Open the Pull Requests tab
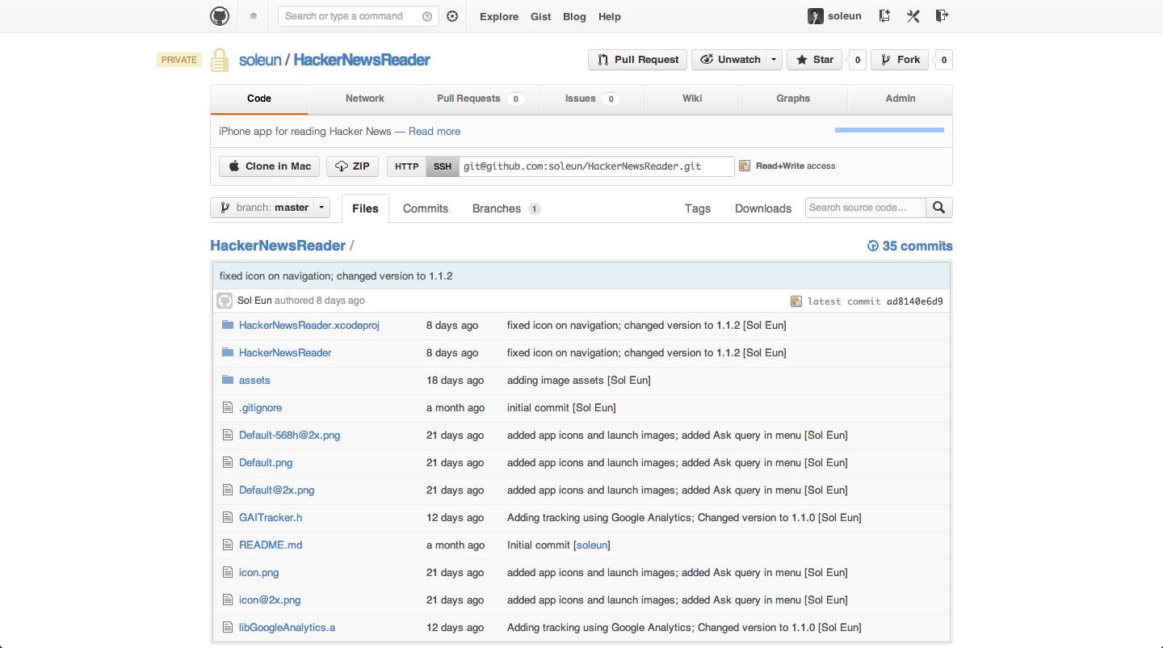This screenshot has height=648, width=1163. (x=480, y=99)
